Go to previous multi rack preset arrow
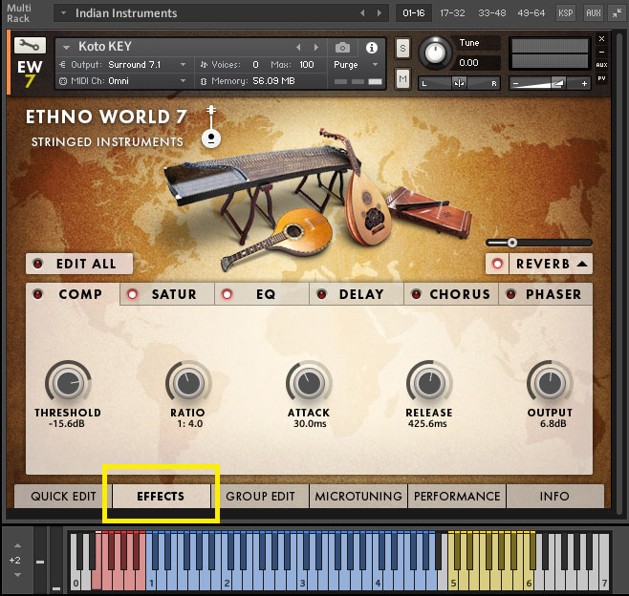The image size is (629, 596). click(x=362, y=13)
